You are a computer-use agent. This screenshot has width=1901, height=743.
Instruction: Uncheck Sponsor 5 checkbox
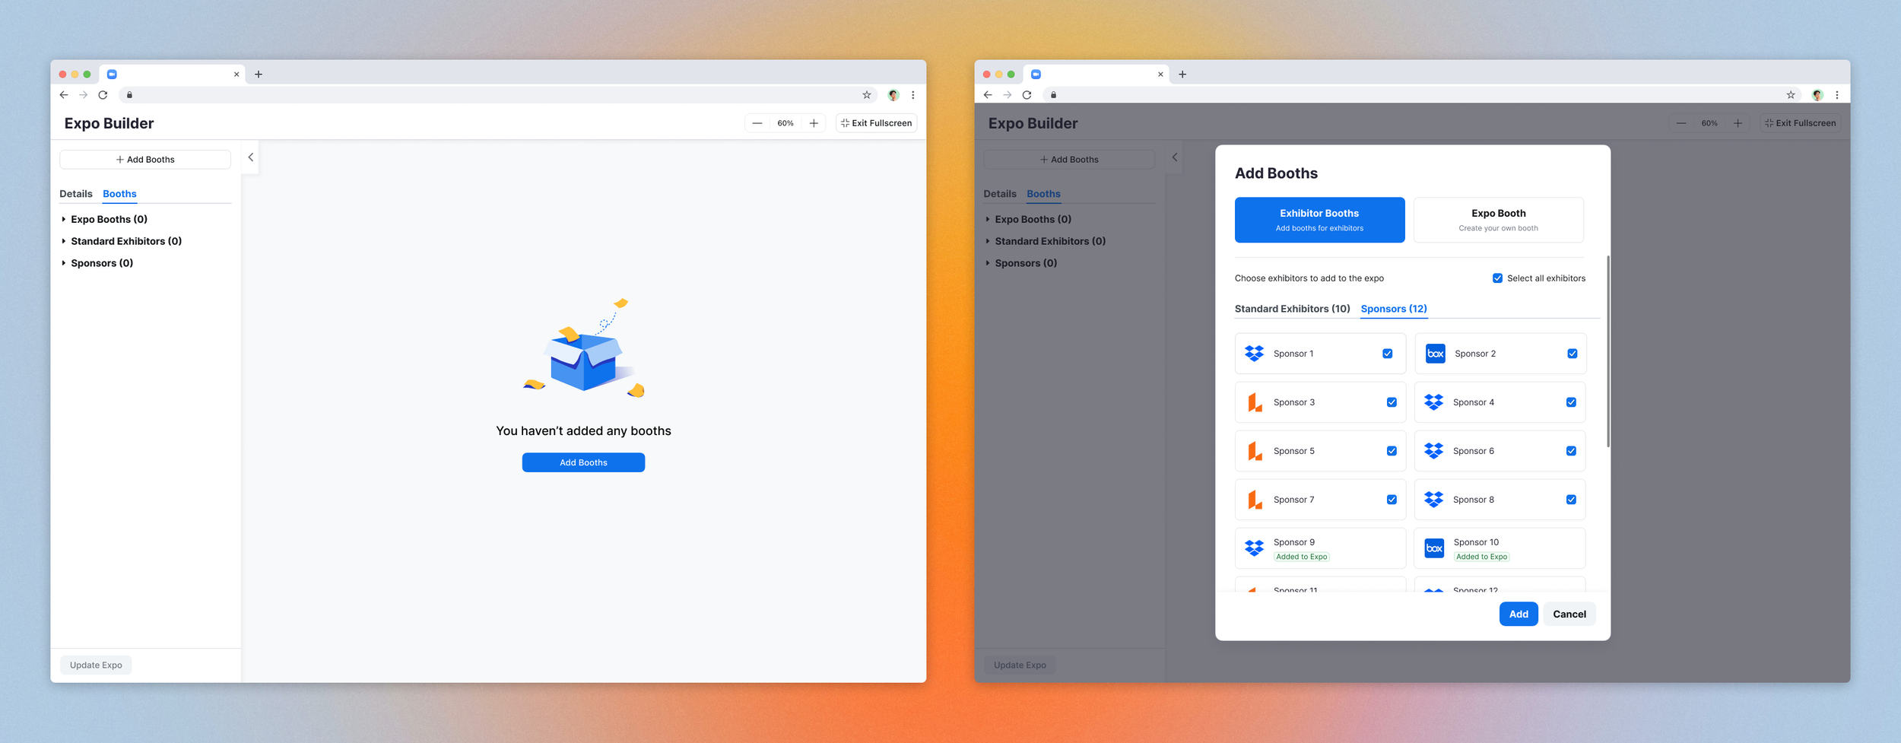pyautogui.click(x=1392, y=451)
